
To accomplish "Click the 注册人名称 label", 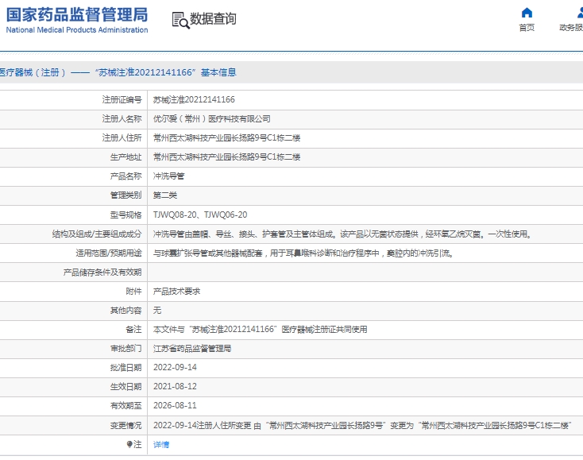I will (x=122, y=118).
